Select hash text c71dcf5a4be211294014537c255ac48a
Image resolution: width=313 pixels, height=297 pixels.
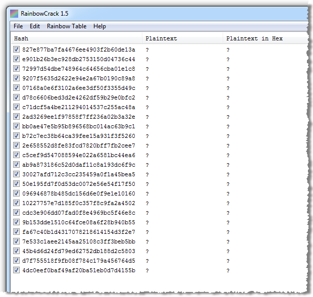79,107
